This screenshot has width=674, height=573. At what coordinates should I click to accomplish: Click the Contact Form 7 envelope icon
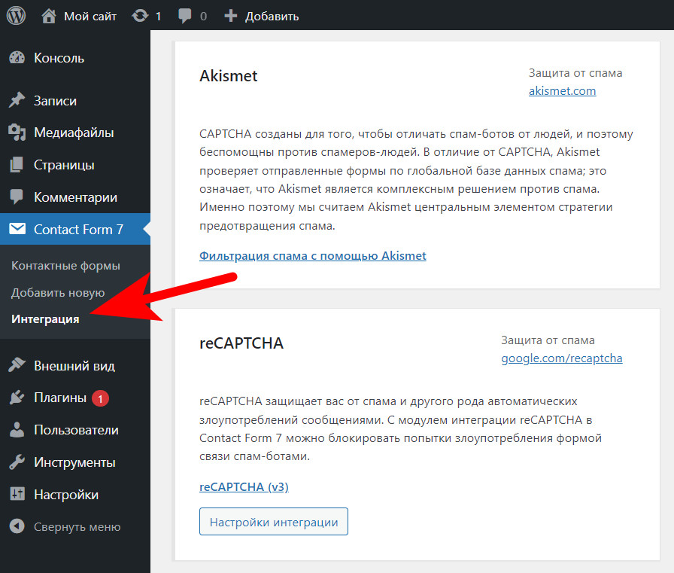[17, 229]
